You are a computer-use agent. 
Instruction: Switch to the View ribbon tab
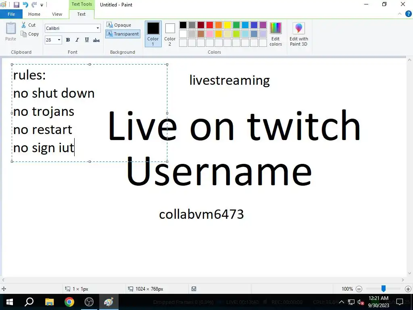coord(57,14)
